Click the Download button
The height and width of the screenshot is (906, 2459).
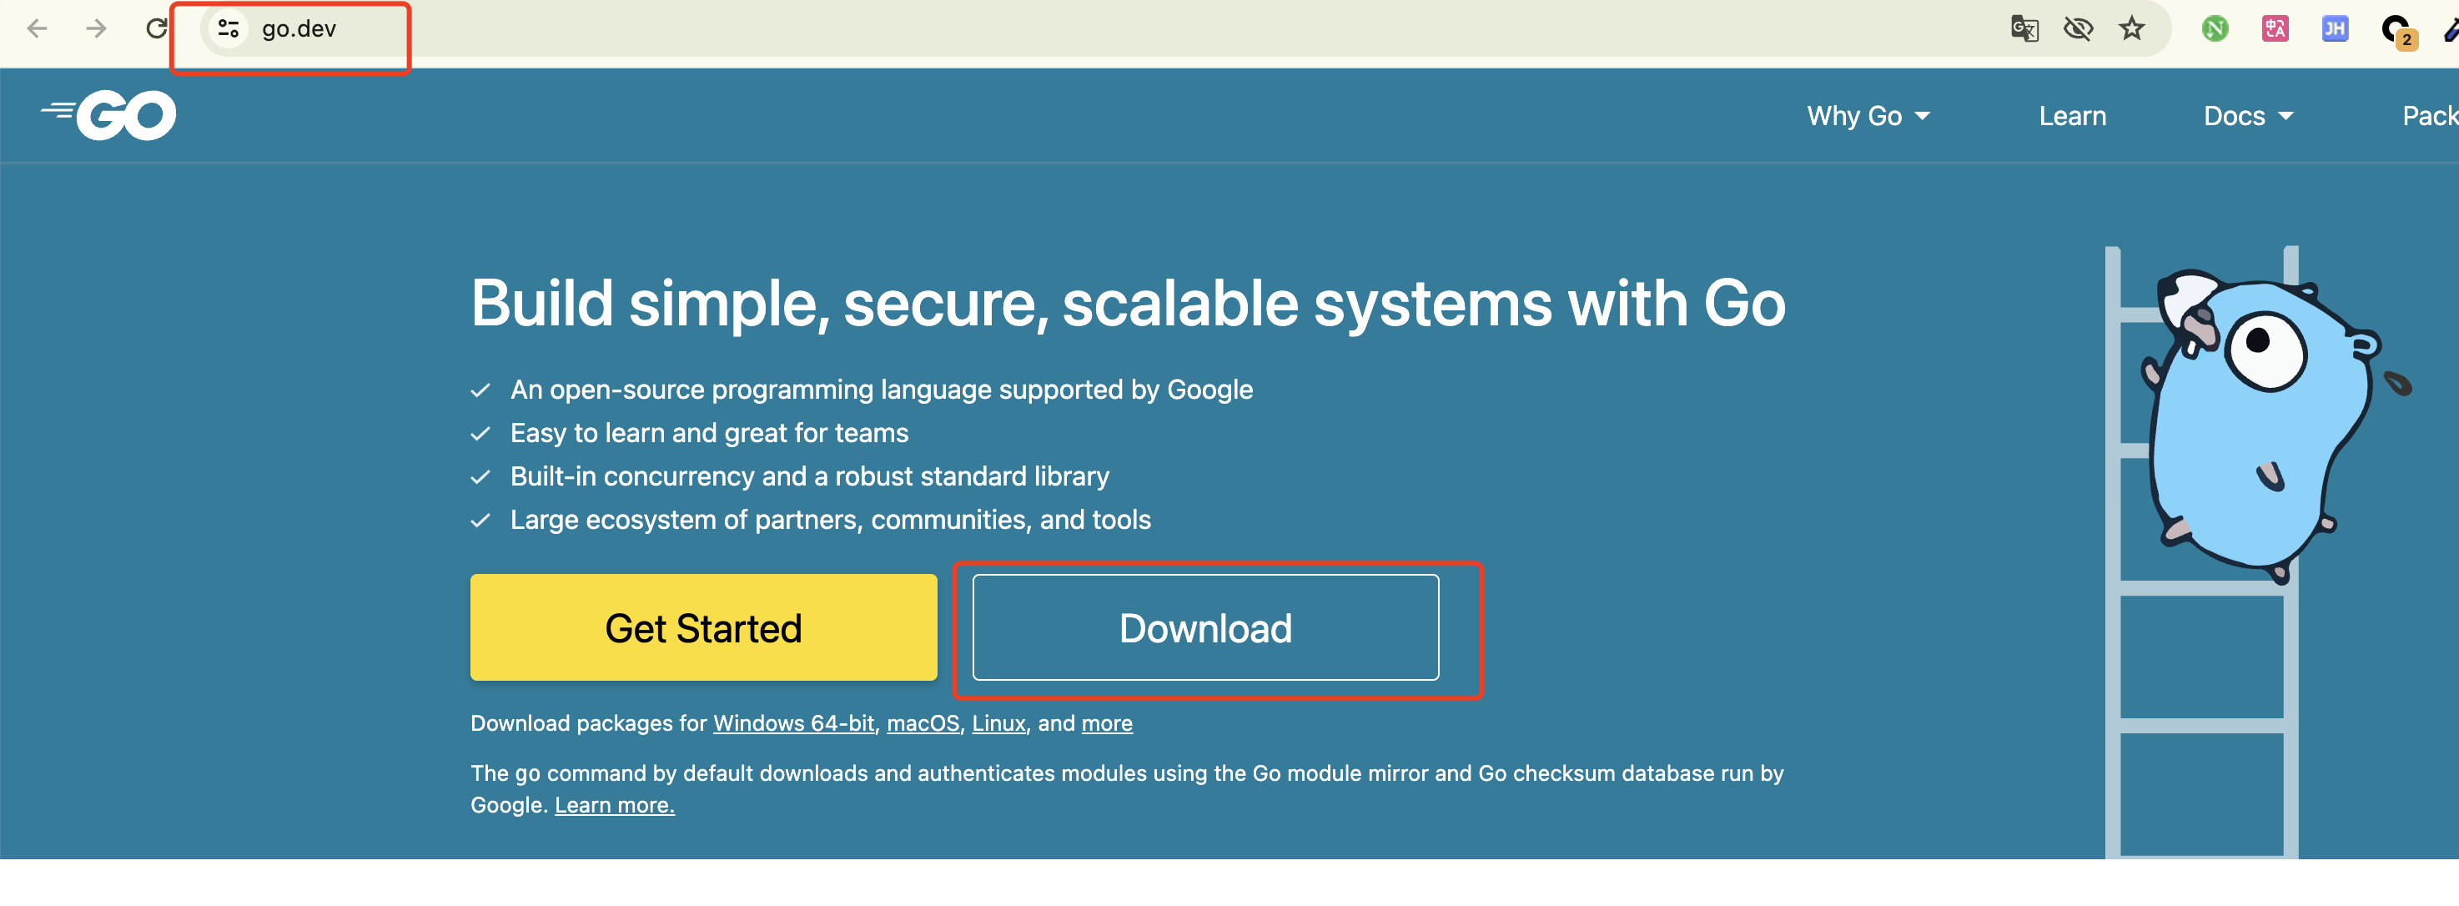1204,627
